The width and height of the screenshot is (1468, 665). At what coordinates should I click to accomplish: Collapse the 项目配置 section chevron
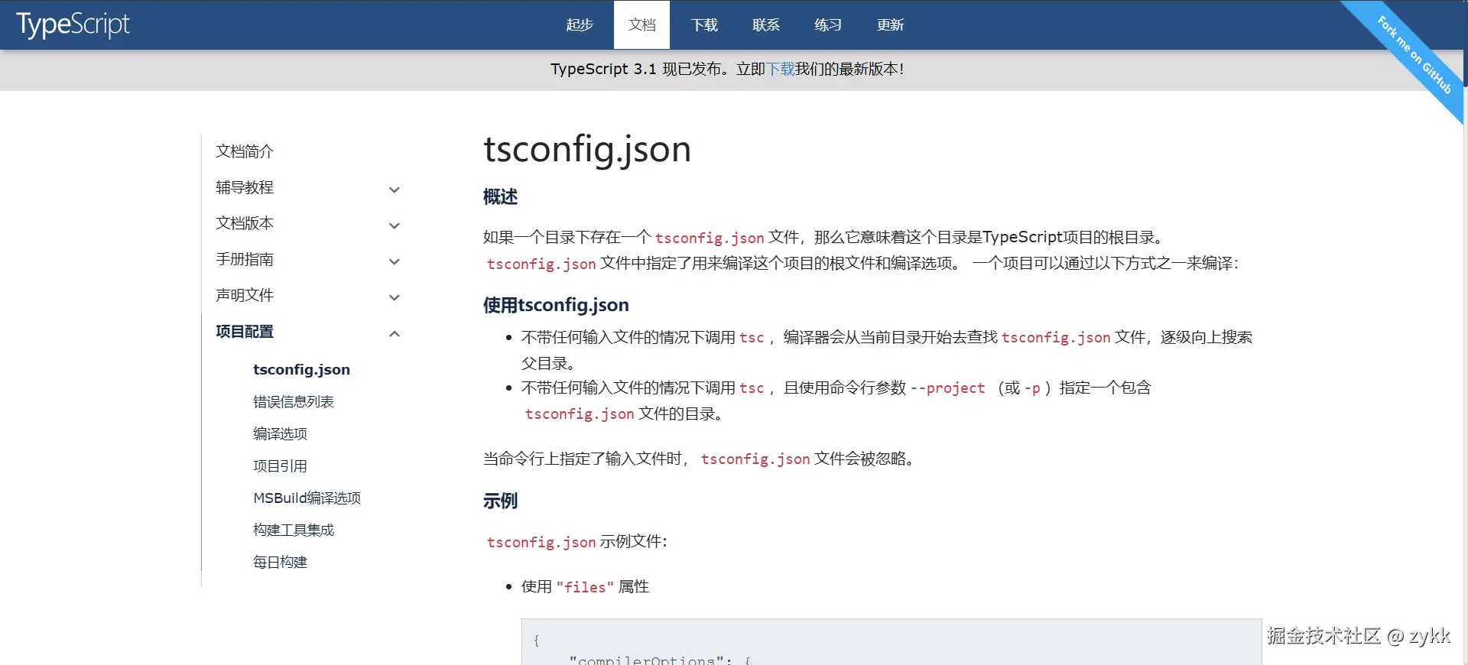click(395, 333)
